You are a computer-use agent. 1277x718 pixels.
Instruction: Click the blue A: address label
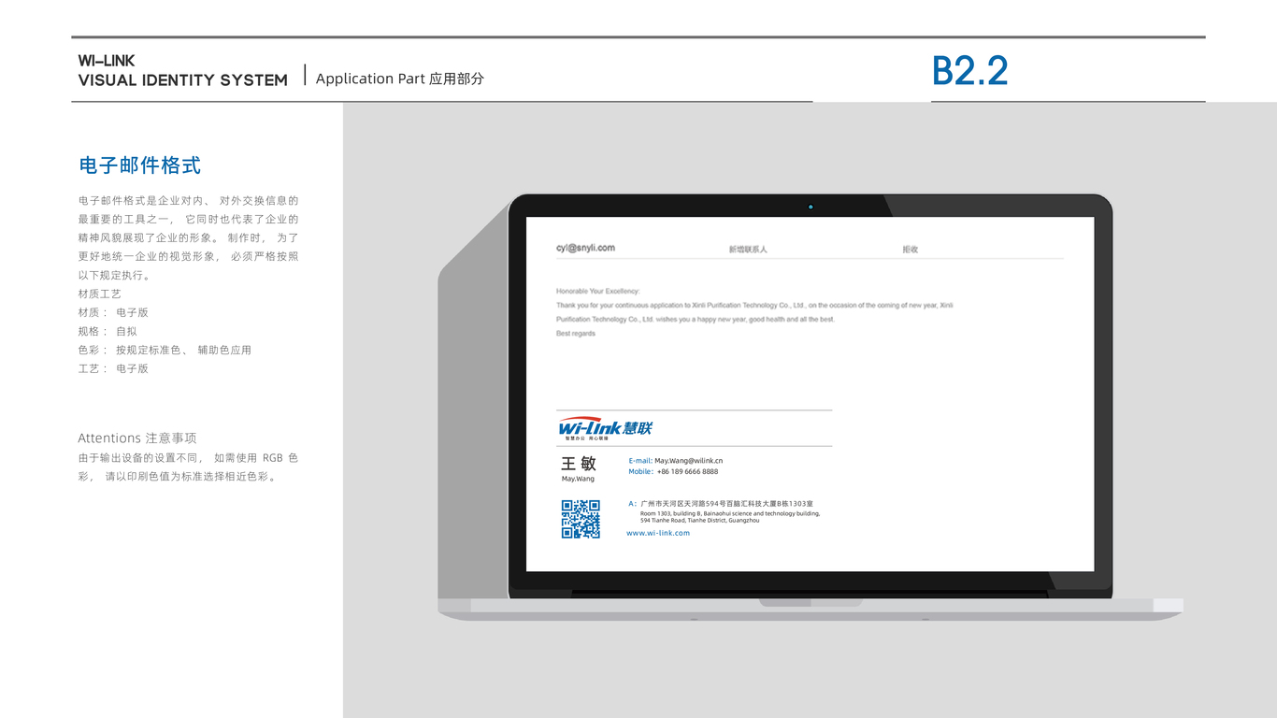click(x=632, y=504)
